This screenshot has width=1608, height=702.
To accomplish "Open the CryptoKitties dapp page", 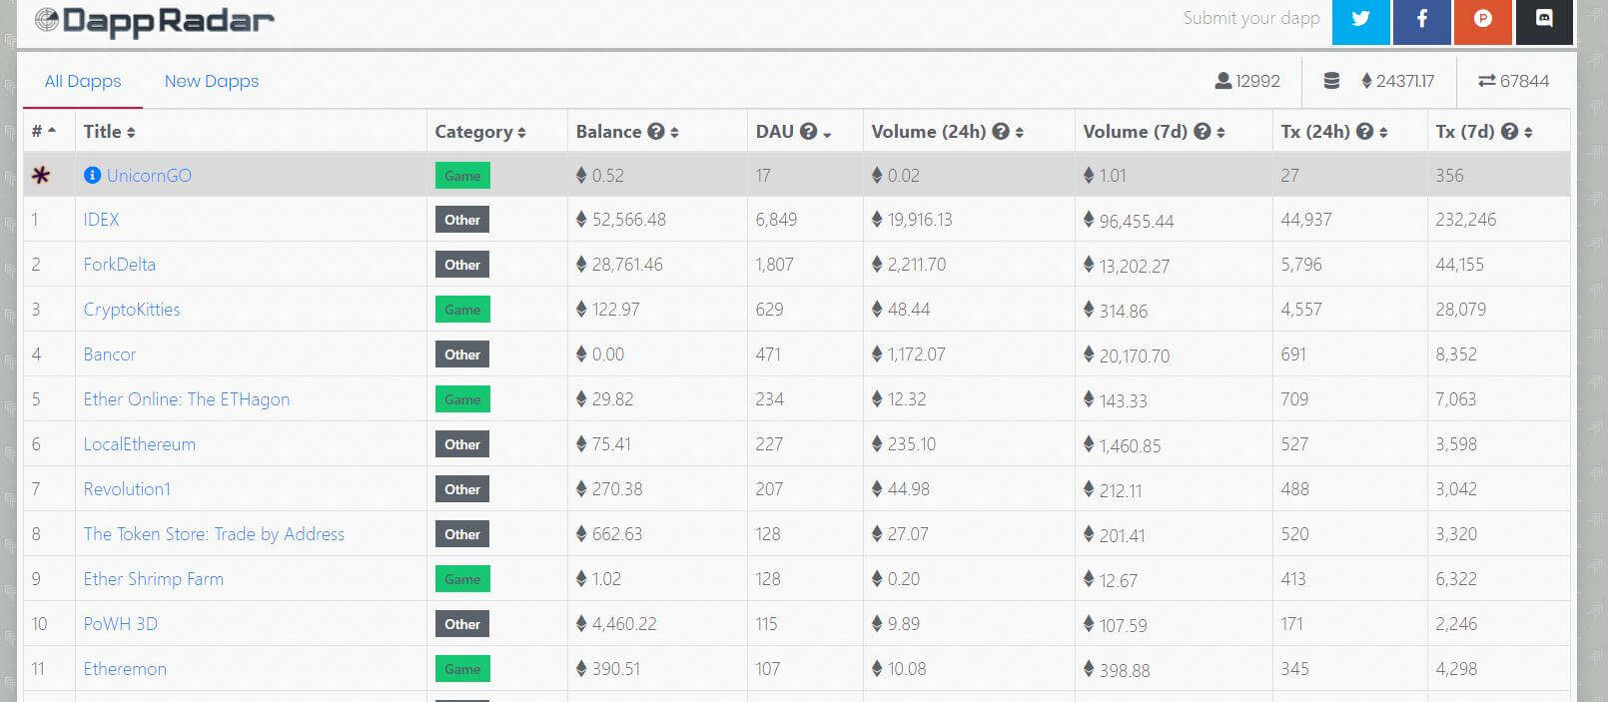I will click(x=132, y=310).
